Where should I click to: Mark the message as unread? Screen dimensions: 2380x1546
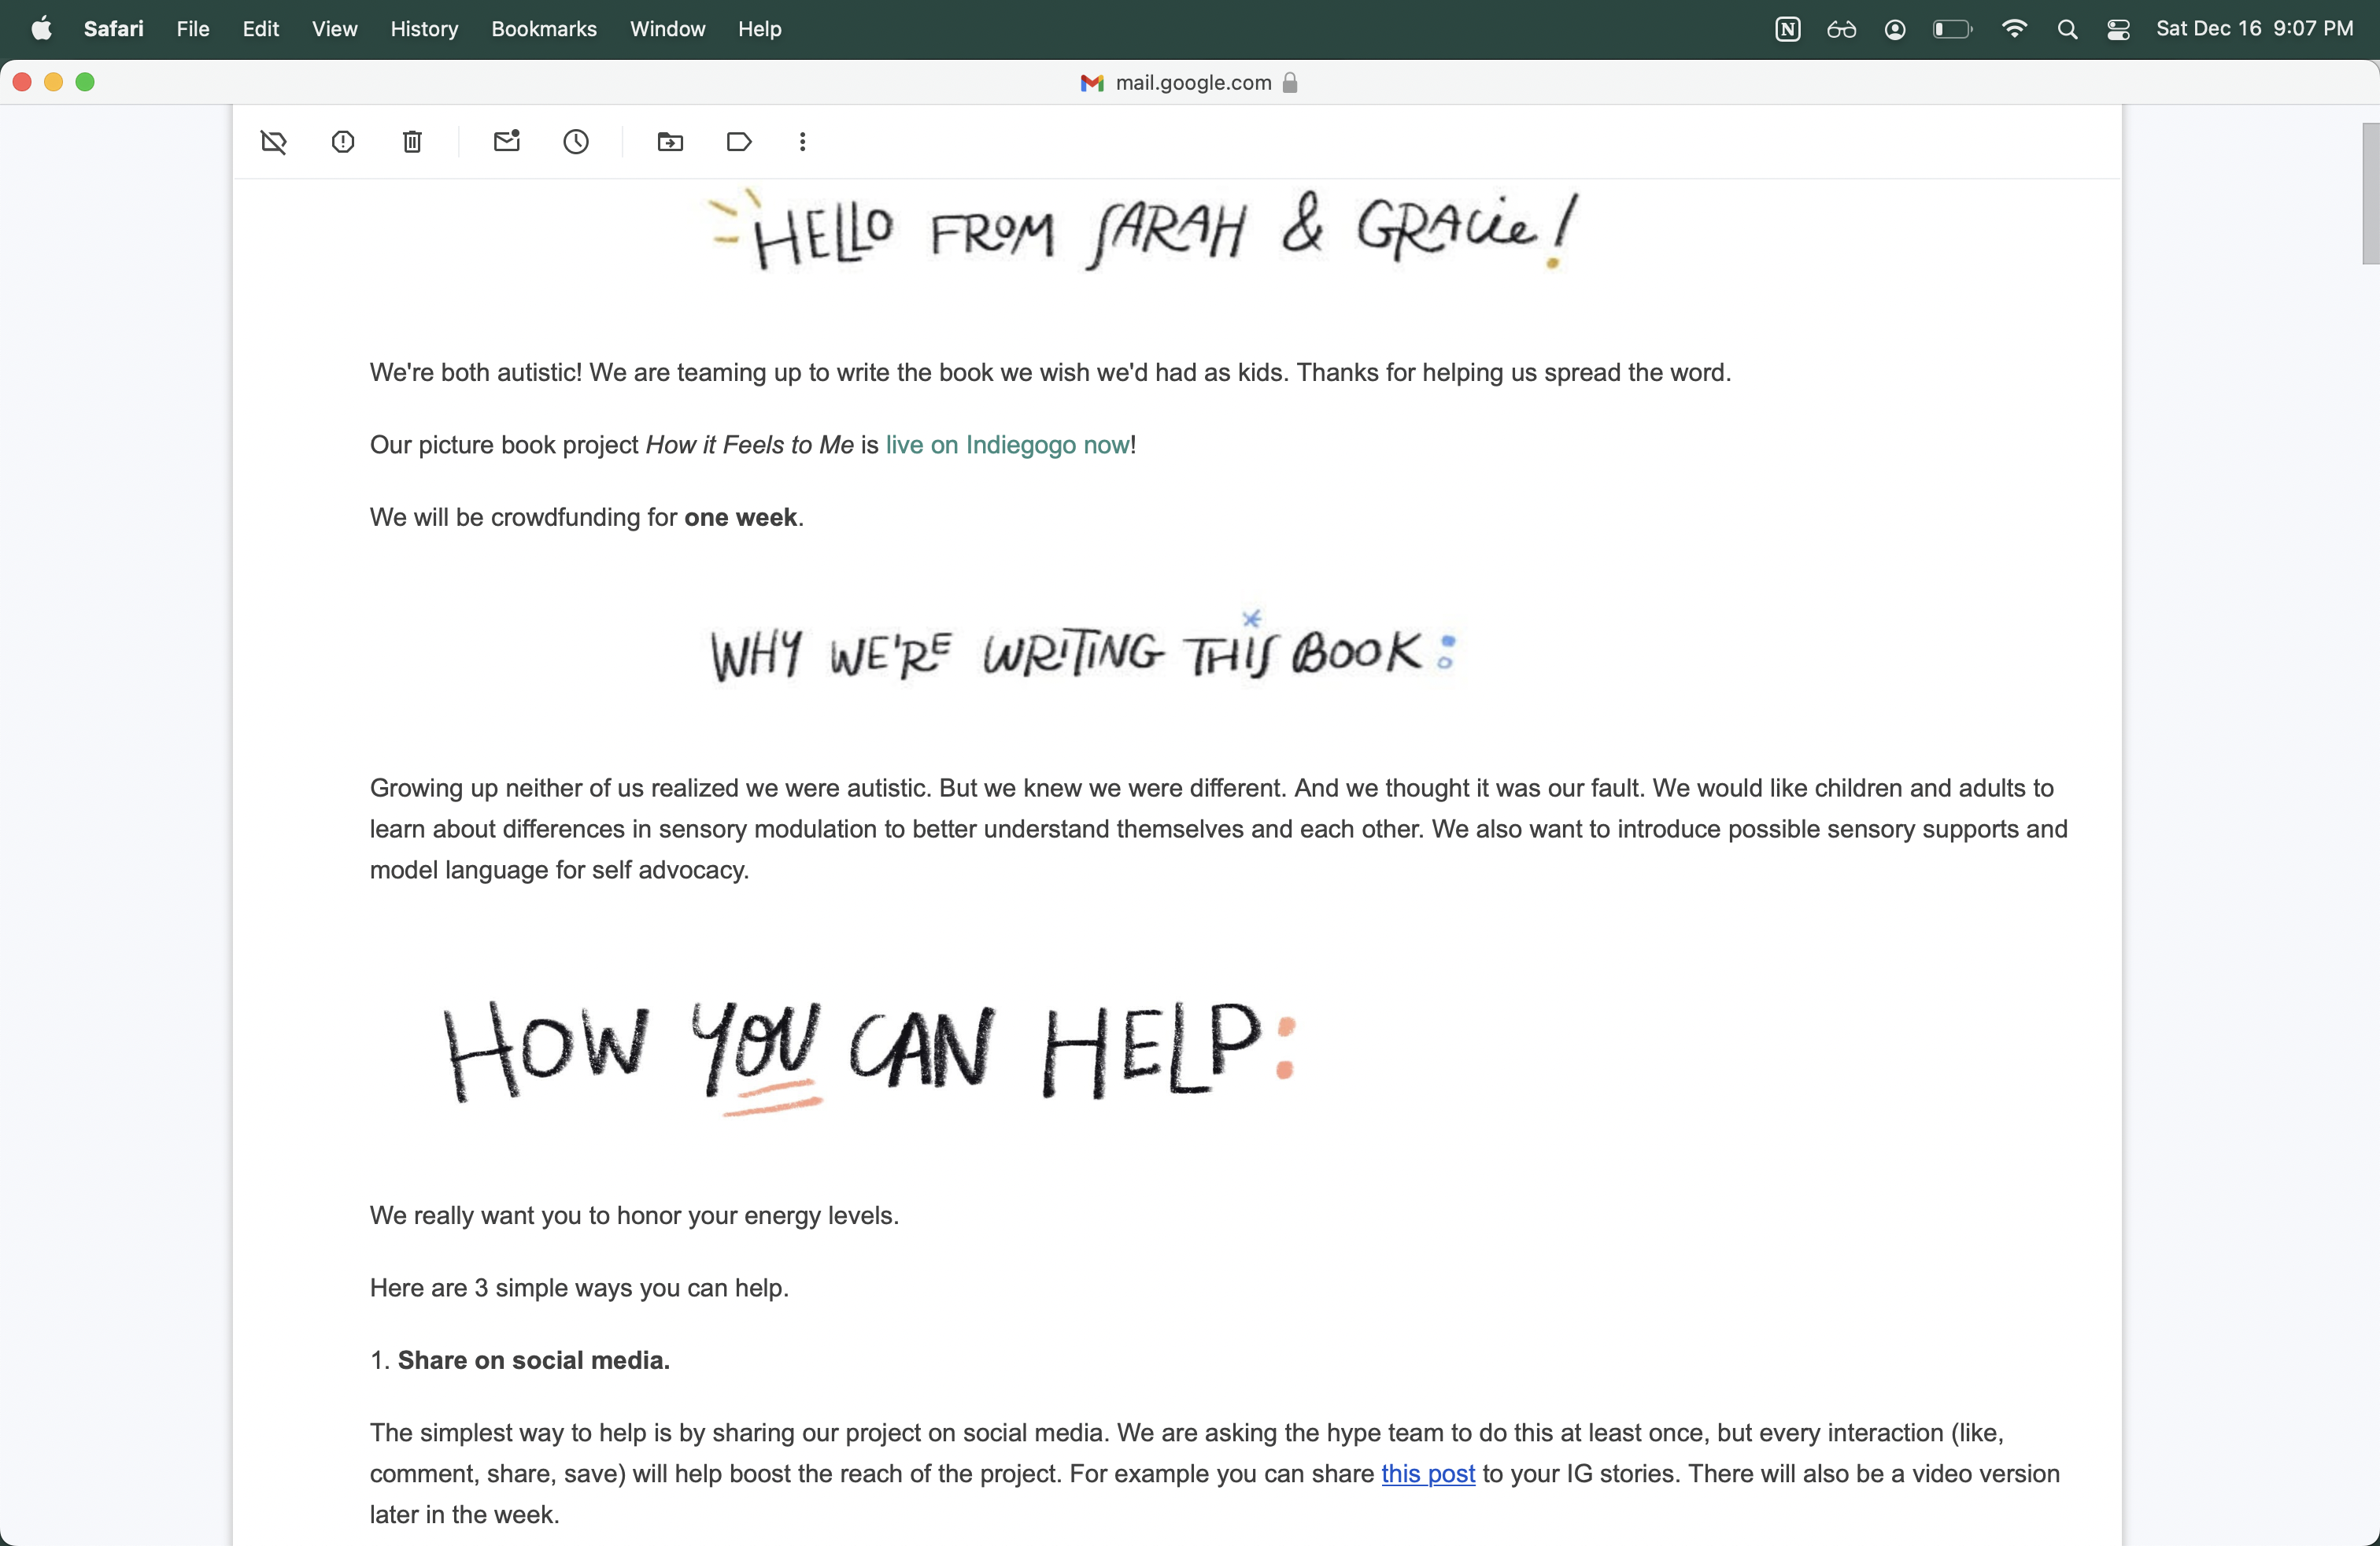click(x=507, y=142)
